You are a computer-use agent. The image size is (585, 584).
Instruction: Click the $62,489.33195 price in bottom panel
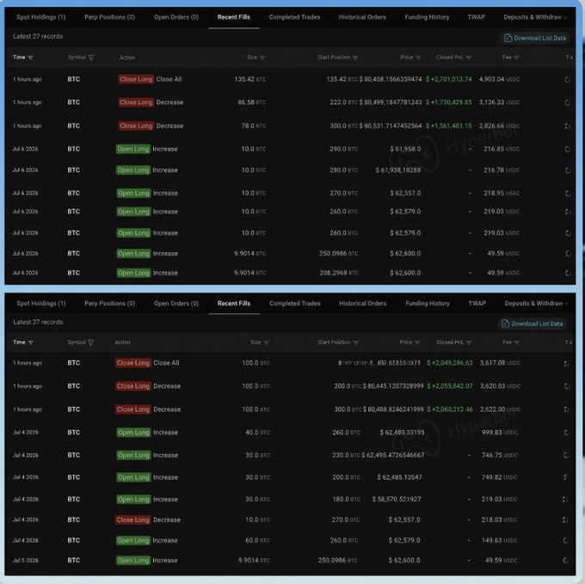(403, 433)
